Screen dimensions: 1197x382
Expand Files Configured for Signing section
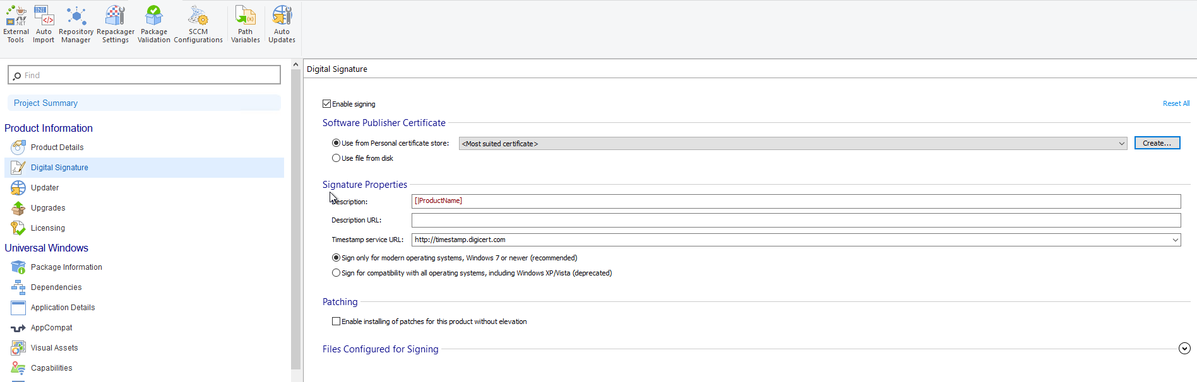tap(1184, 349)
